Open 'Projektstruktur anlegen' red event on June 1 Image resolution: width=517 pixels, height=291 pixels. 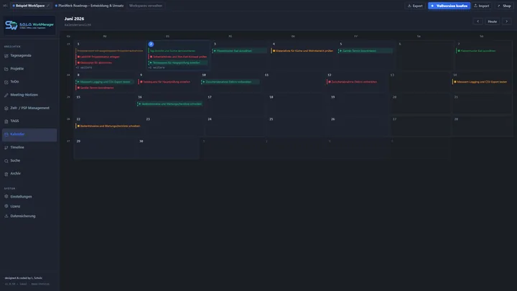pos(98,57)
